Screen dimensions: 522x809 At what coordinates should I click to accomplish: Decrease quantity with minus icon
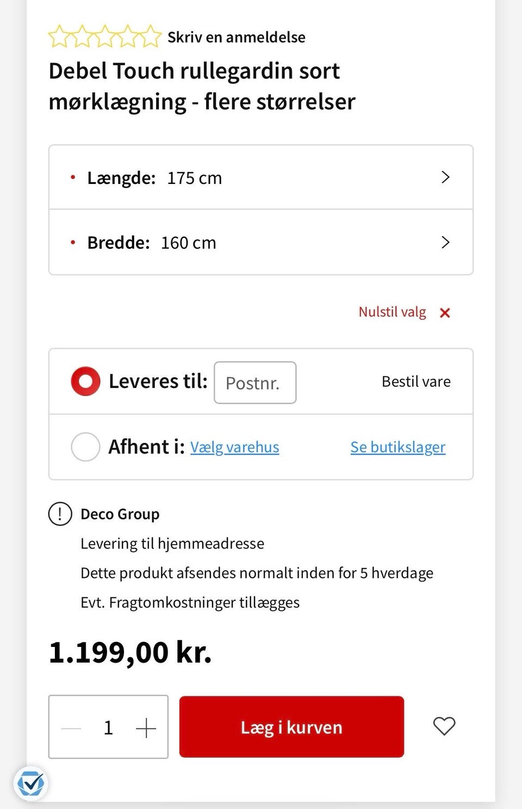(x=71, y=727)
